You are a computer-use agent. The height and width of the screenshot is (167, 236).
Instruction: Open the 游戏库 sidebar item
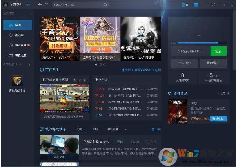click(18, 35)
